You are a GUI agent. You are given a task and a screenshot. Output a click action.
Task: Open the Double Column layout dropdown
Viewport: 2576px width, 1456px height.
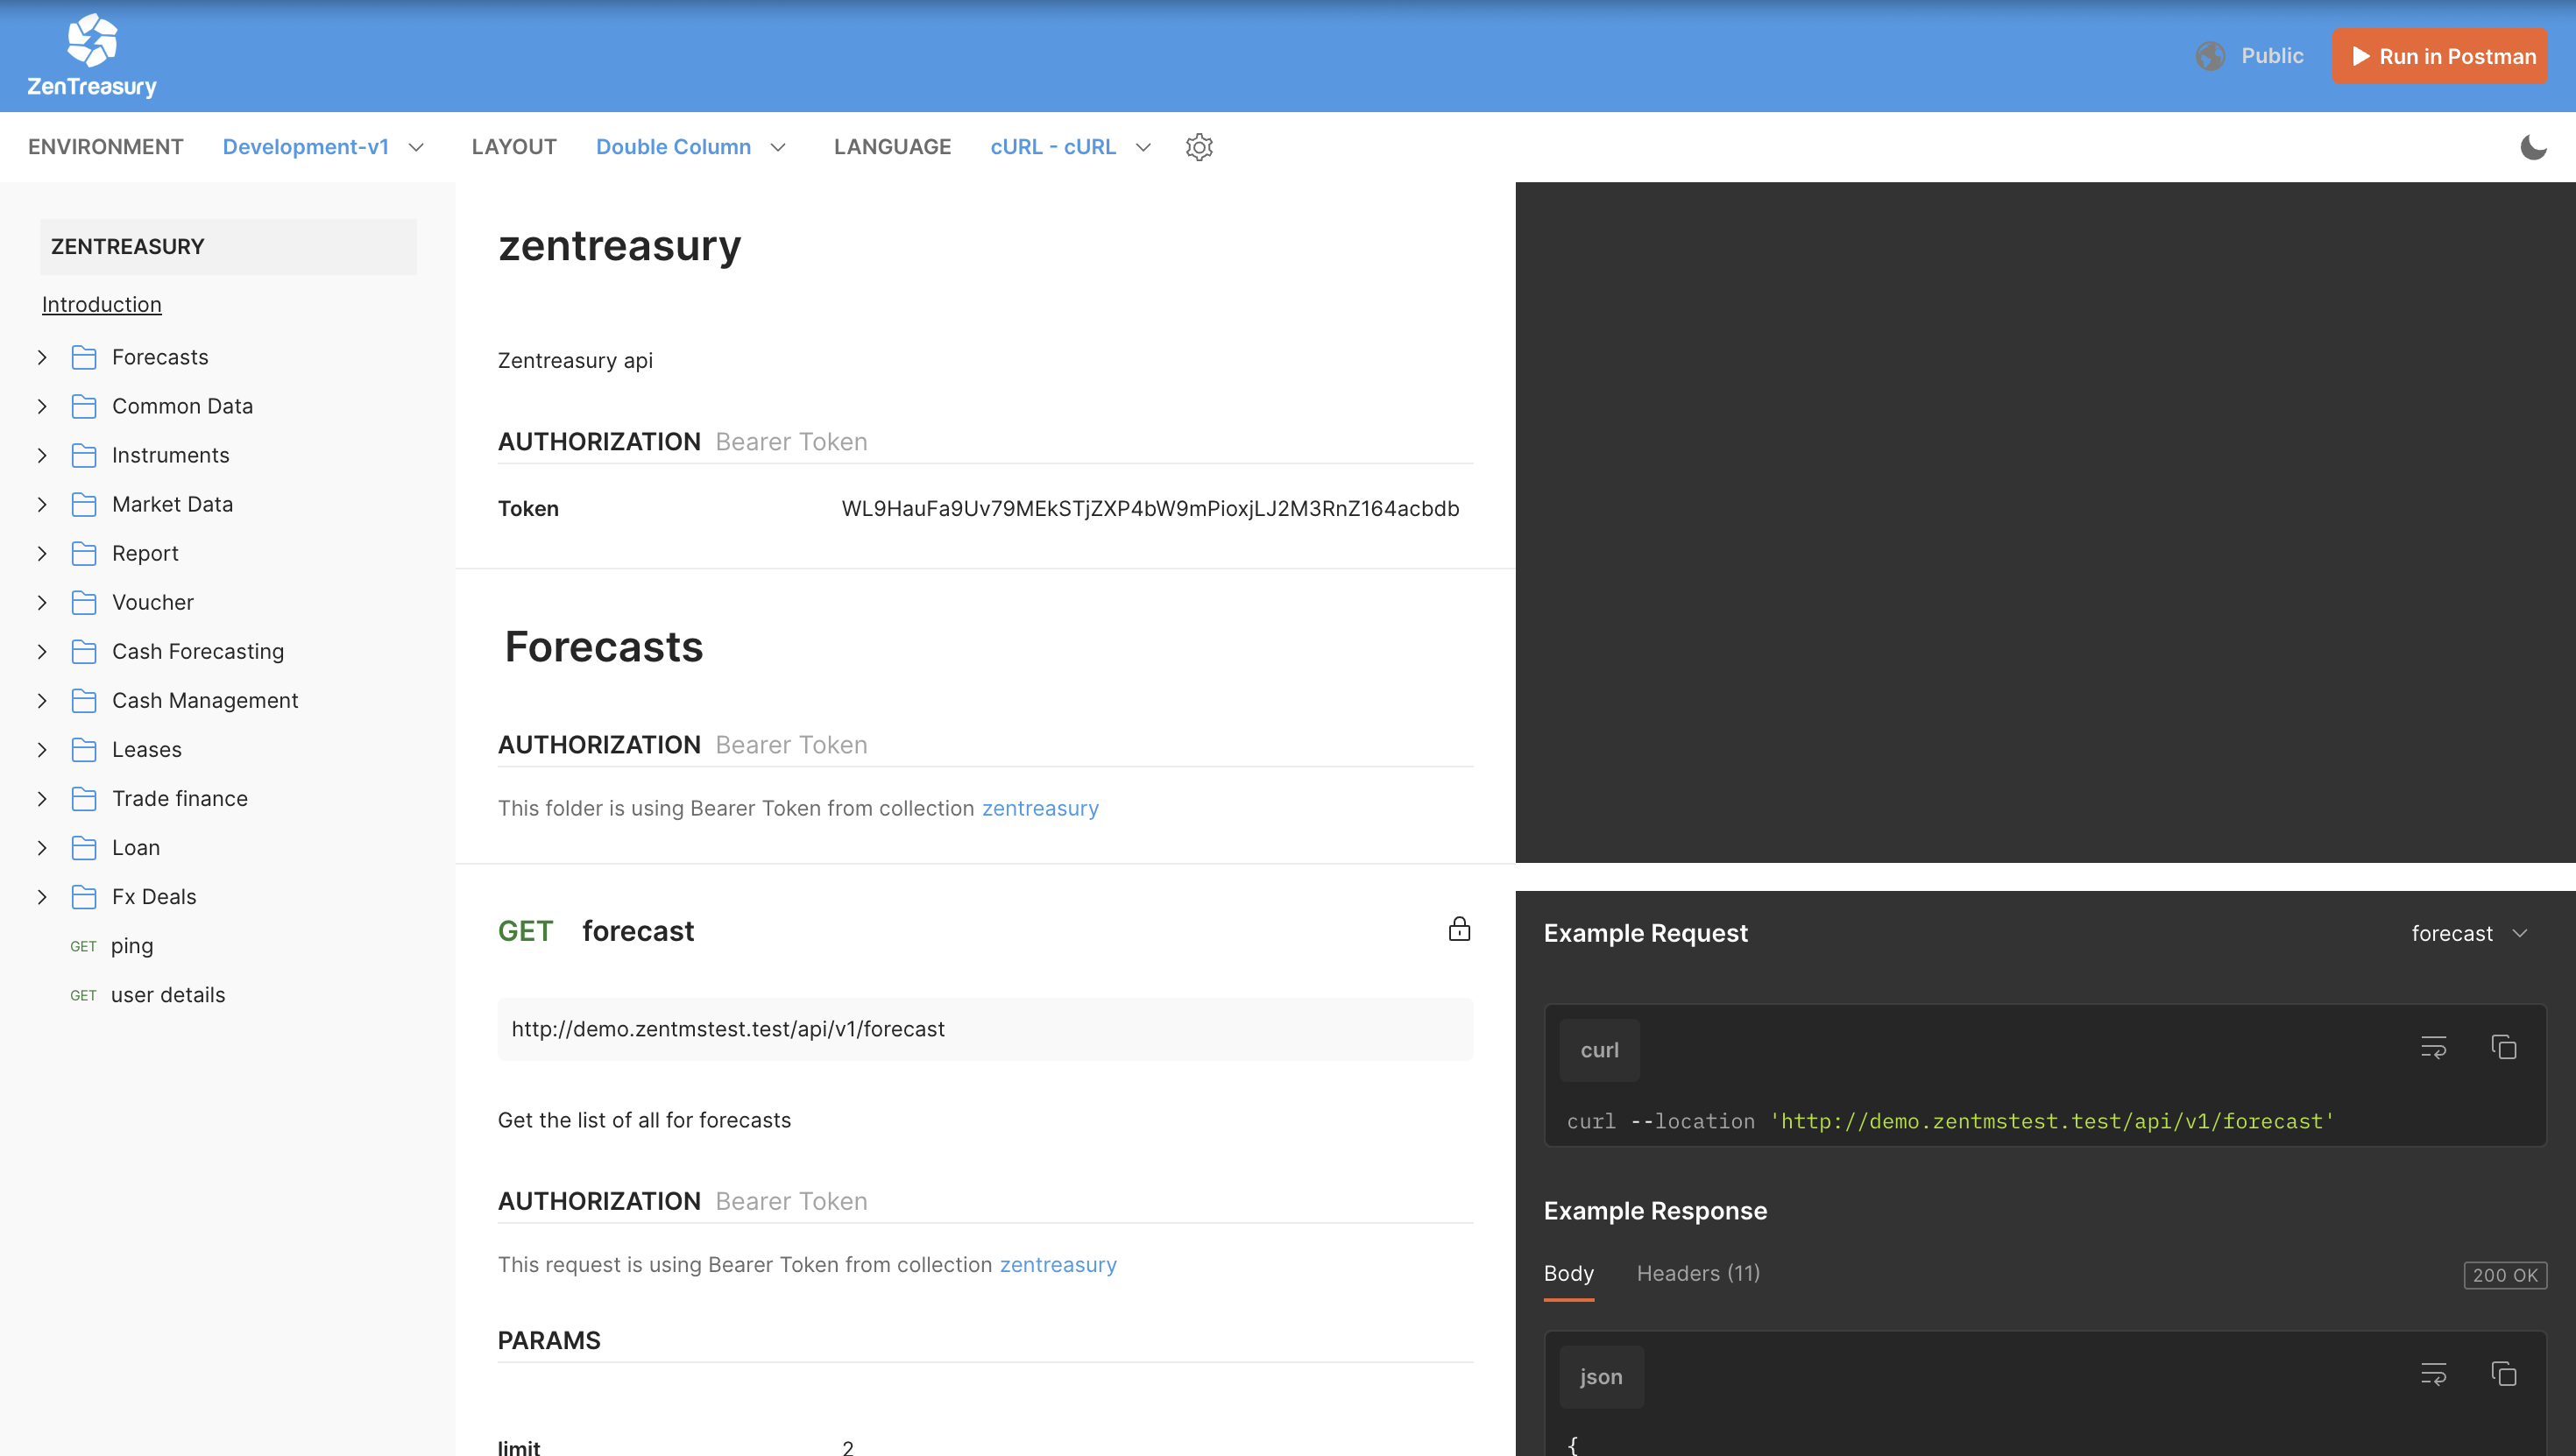690,147
